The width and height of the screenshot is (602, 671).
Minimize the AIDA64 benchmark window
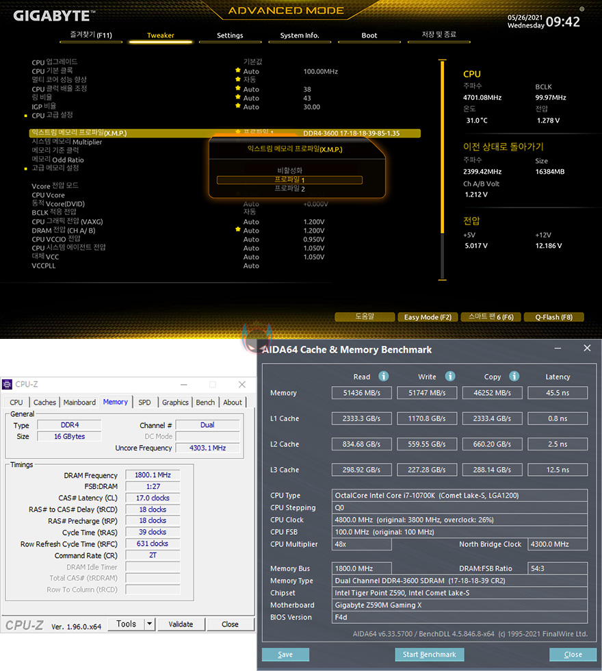pos(558,349)
